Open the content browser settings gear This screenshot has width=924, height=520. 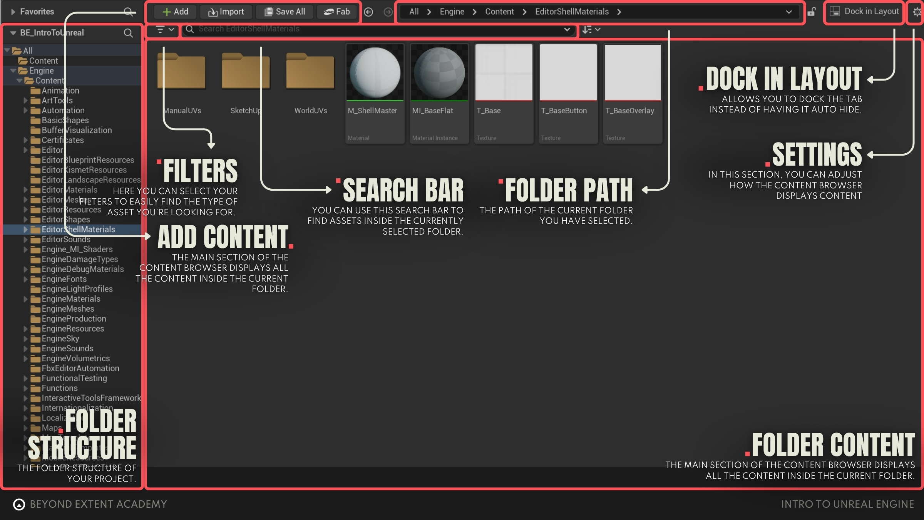click(x=917, y=12)
